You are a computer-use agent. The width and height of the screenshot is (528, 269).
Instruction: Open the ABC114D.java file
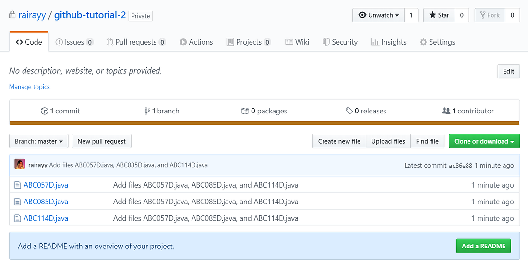(x=46, y=218)
